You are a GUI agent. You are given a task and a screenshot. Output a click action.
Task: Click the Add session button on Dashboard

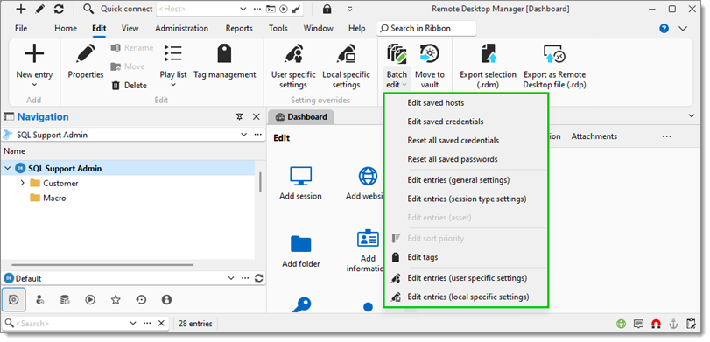pyautogui.click(x=300, y=183)
